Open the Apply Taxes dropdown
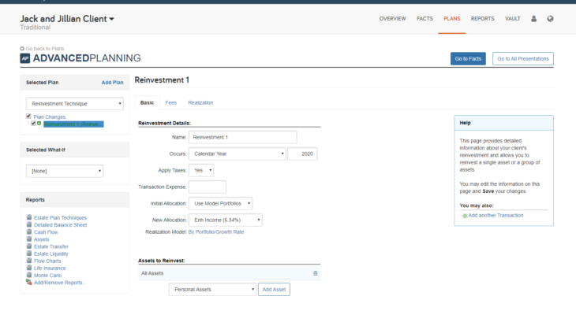This screenshot has width=576, height=311. pyautogui.click(x=201, y=170)
